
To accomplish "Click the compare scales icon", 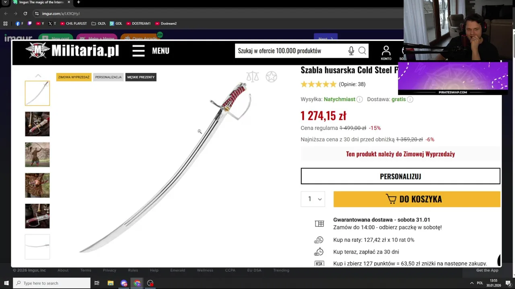I will pyautogui.click(x=253, y=77).
